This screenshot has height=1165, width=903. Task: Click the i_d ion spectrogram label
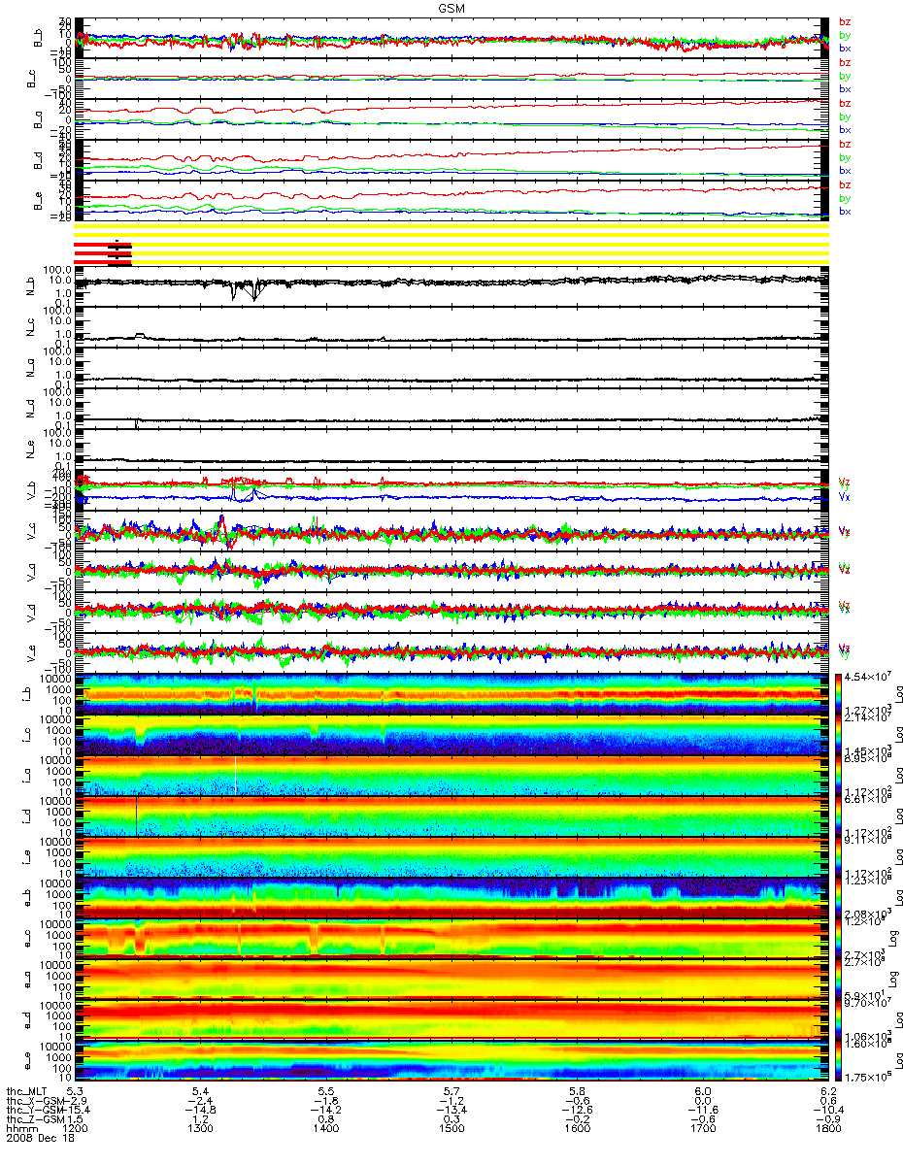click(27, 815)
